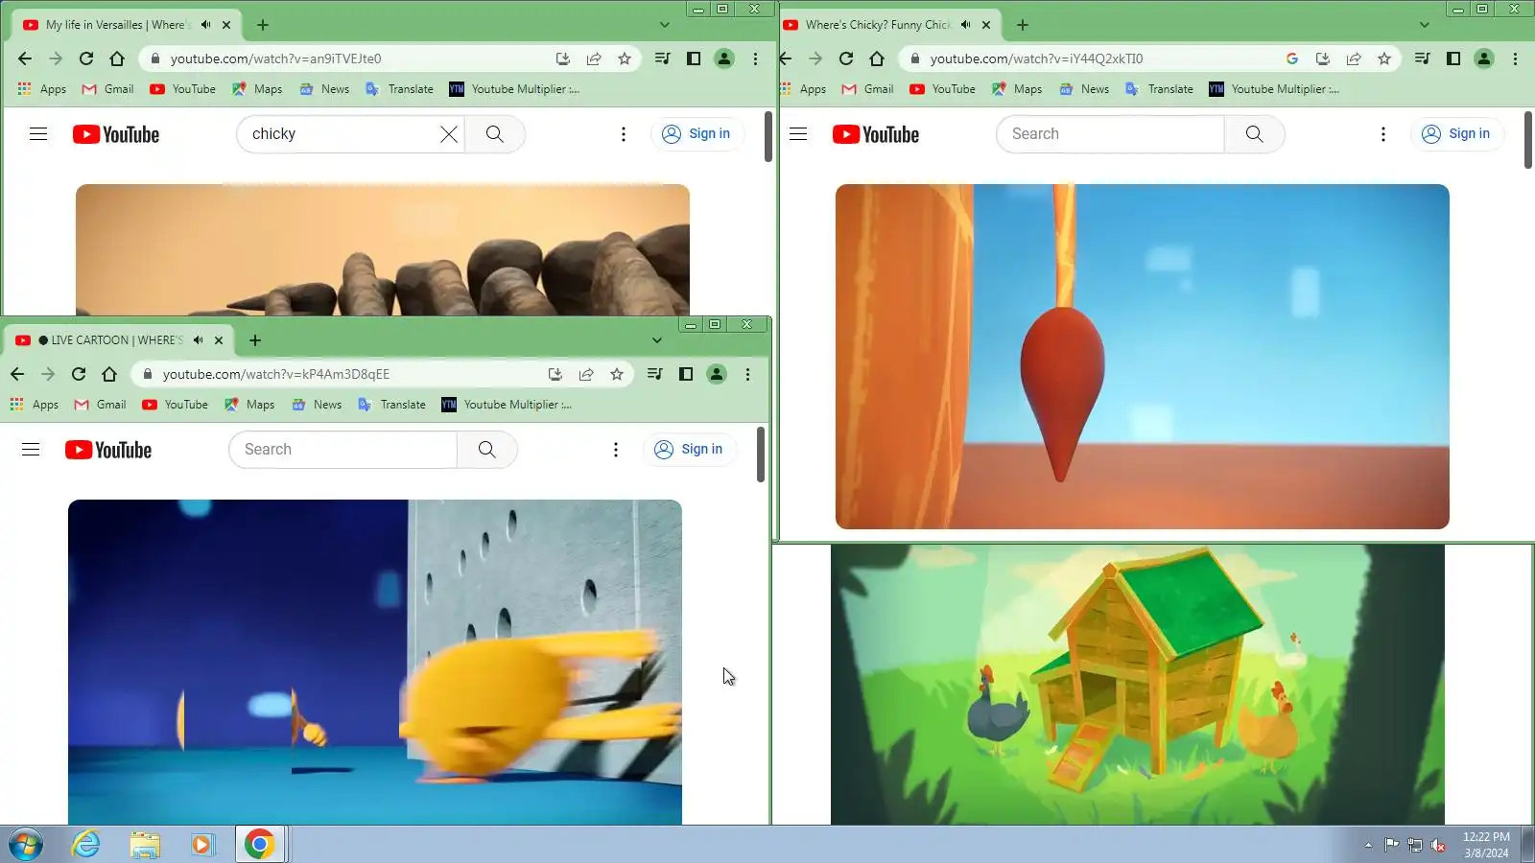Click YouTube logo in top-left window
Screen dimensions: 1535x863
click(116, 134)
